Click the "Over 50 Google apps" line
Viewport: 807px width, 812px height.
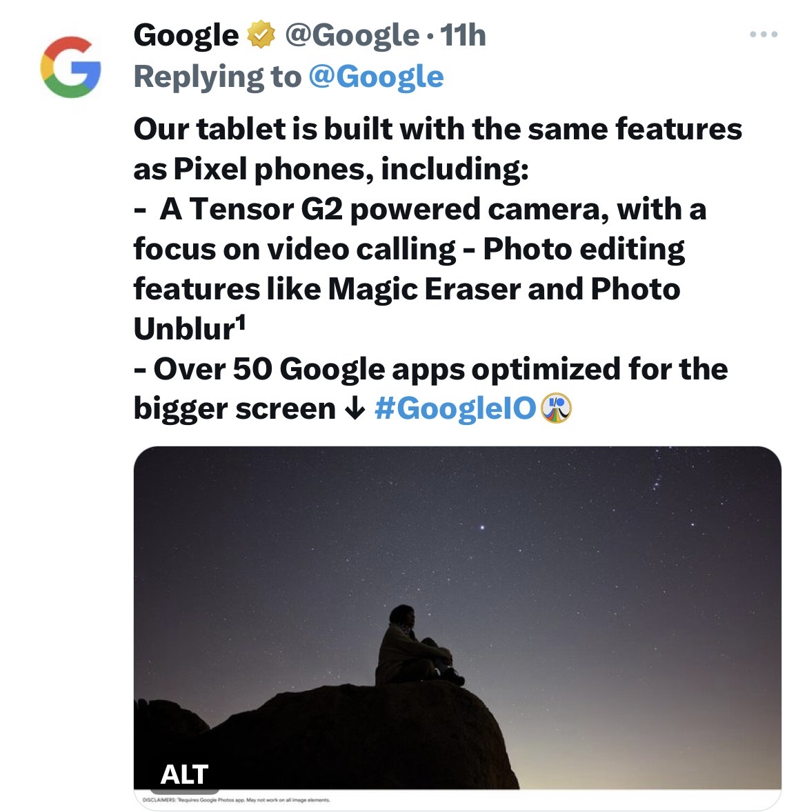(x=430, y=368)
